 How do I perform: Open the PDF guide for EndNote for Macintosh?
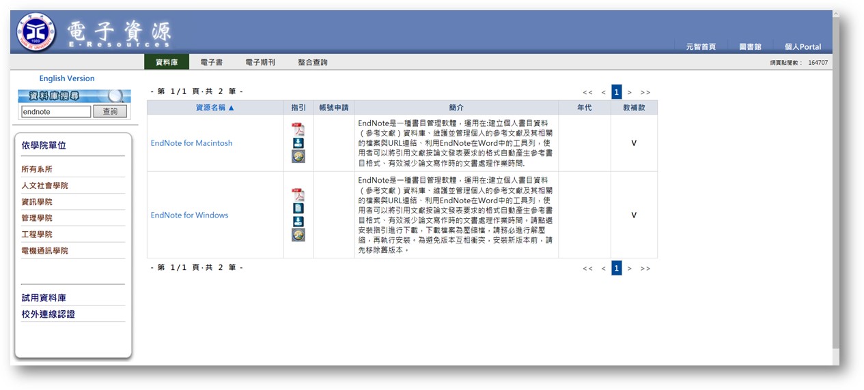(x=298, y=130)
